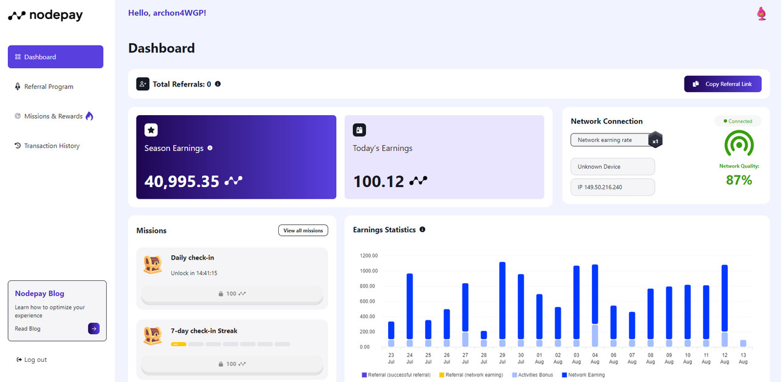Copy the referral link

[x=723, y=84]
